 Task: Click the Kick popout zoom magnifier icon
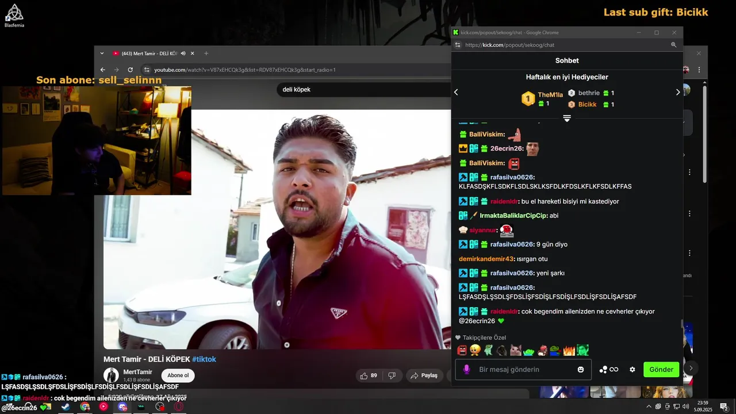[x=674, y=45]
